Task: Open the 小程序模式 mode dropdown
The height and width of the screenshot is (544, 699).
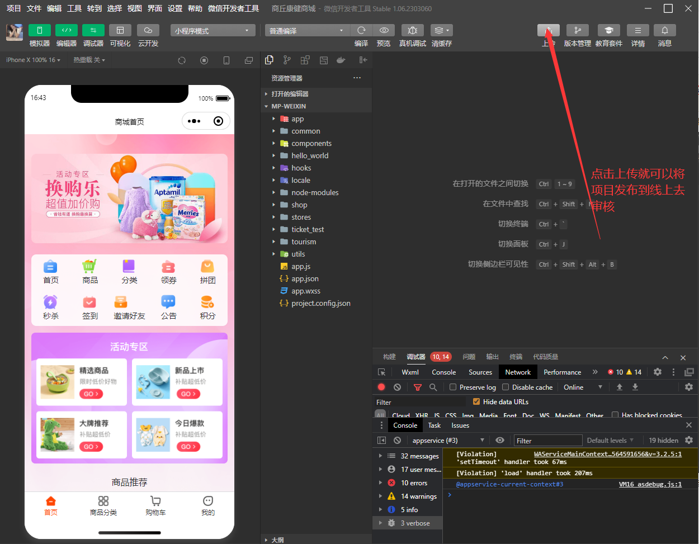Action: (x=212, y=31)
